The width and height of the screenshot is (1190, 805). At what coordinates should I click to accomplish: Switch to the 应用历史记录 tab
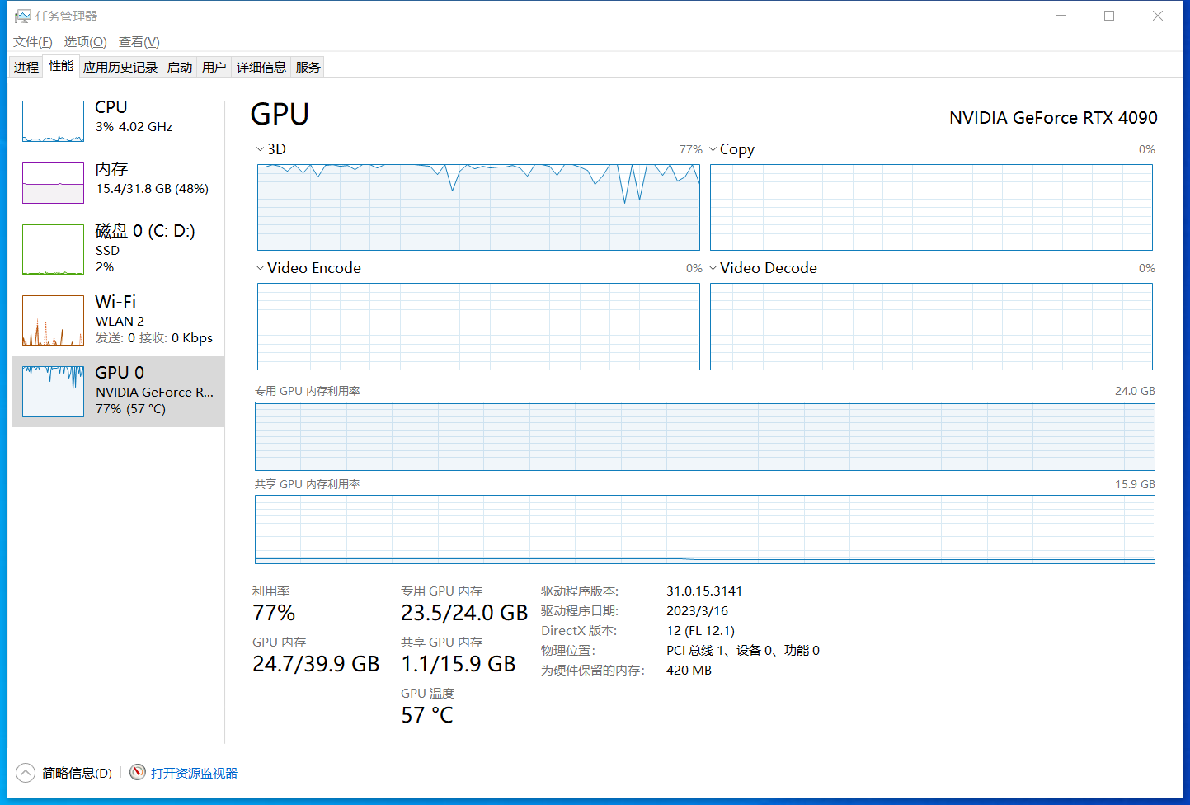(x=120, y=67)
